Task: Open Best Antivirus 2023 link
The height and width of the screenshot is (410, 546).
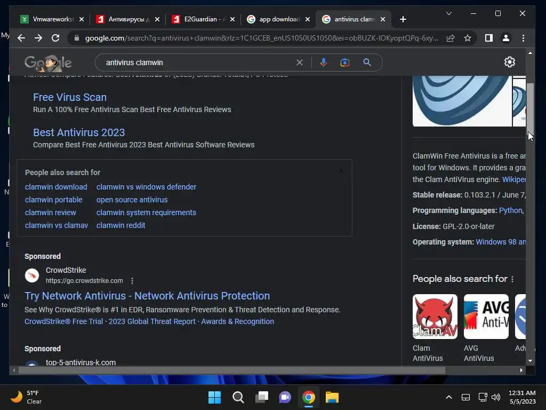Action: pyautogui.click(x=79, y=132)
